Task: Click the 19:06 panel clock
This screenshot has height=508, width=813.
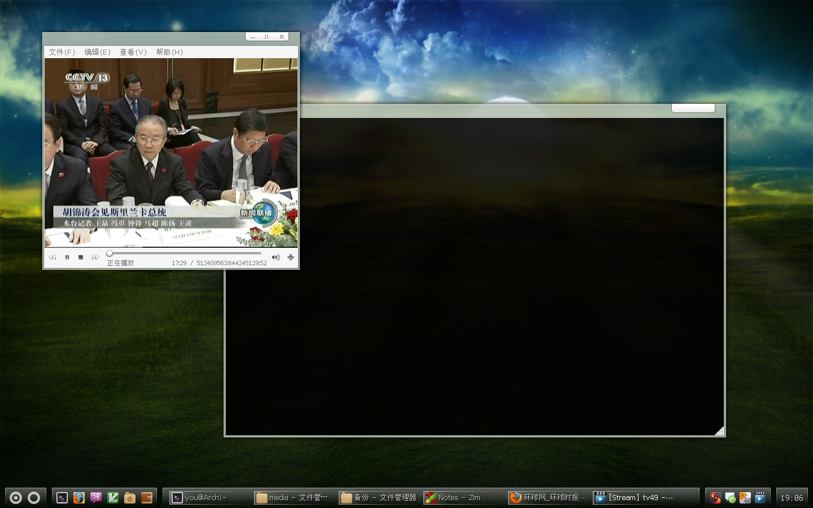Action: click(x=792, y=498)
